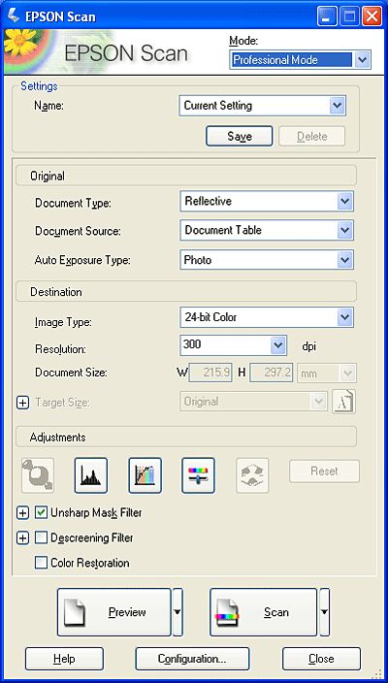Open the Image Adjustment tool

(x=198, y=475)
